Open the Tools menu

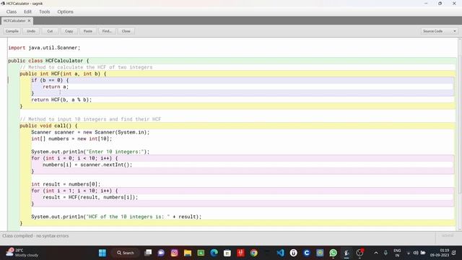[45, 12]
